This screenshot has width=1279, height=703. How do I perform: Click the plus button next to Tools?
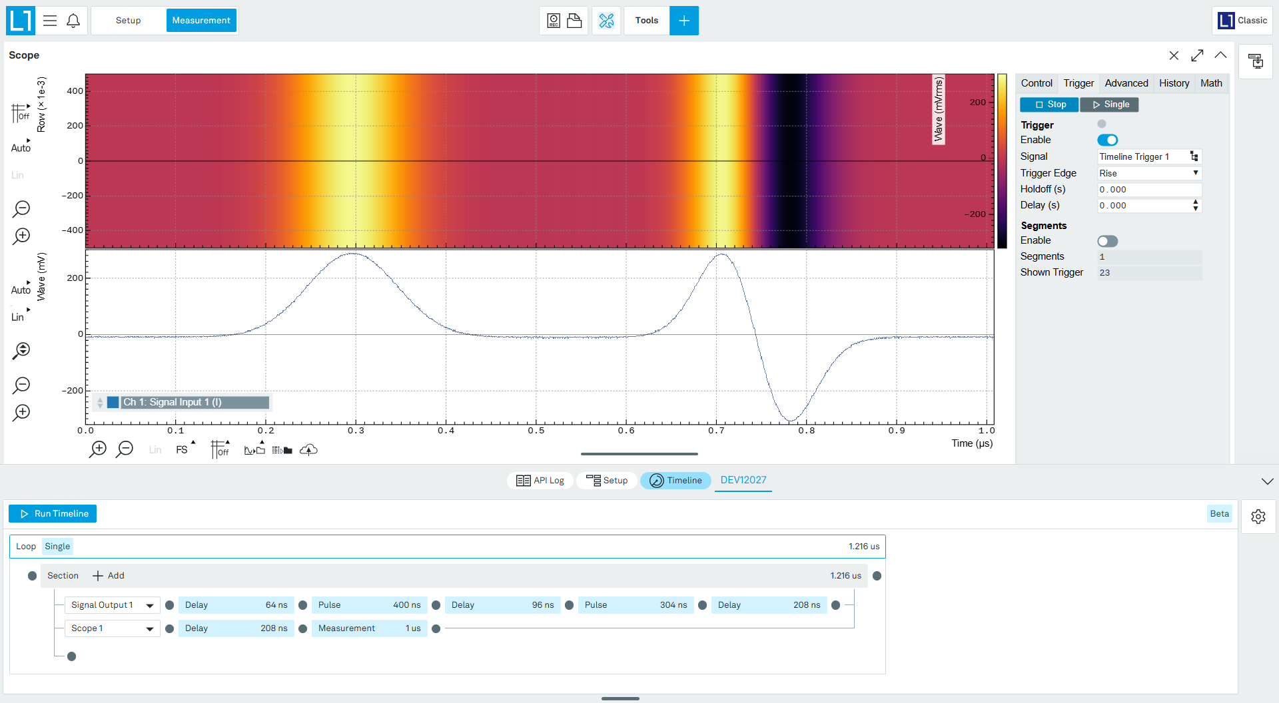coord(684,21)
